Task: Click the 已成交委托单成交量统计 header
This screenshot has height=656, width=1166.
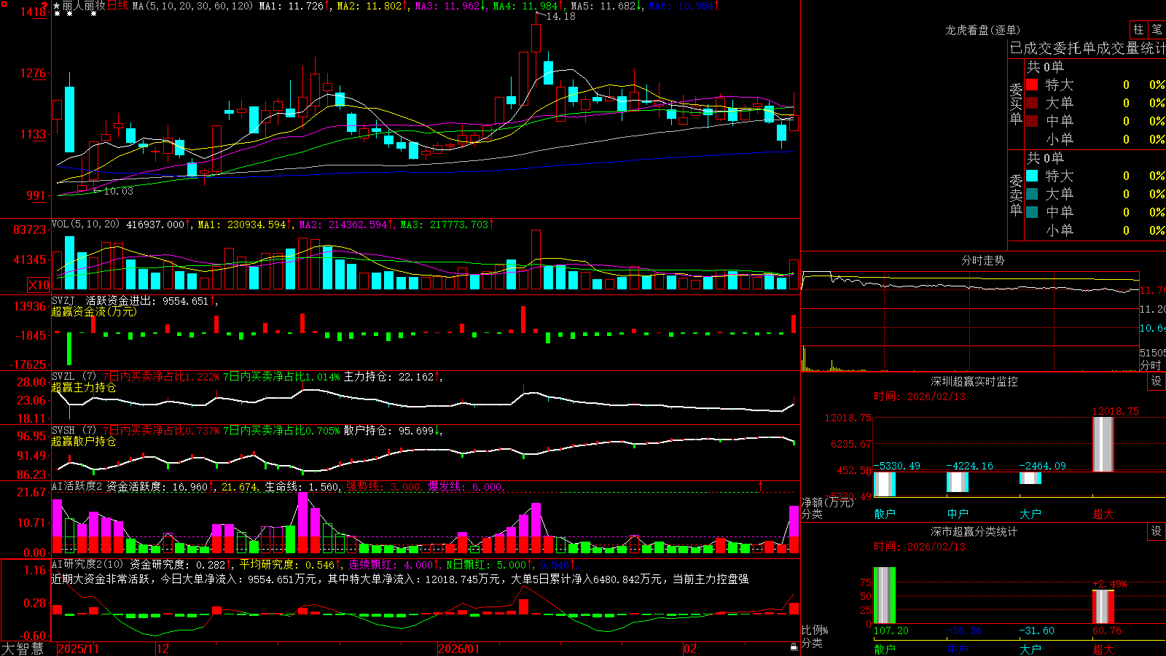Action: (1088, 48)
